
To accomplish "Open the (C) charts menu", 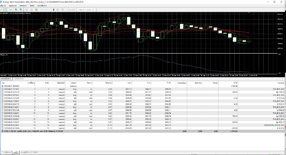I will [23, 6].
